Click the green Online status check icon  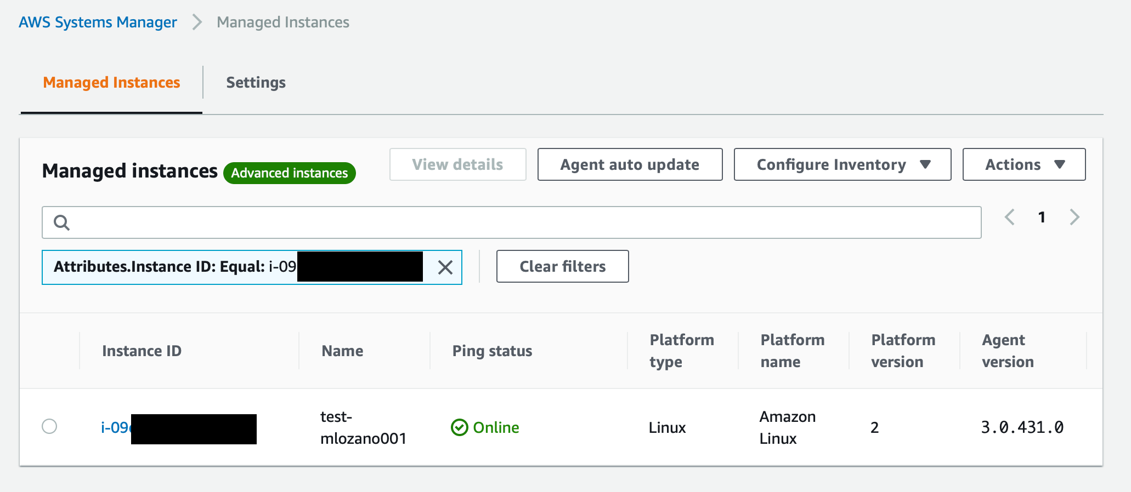[459, 427]
